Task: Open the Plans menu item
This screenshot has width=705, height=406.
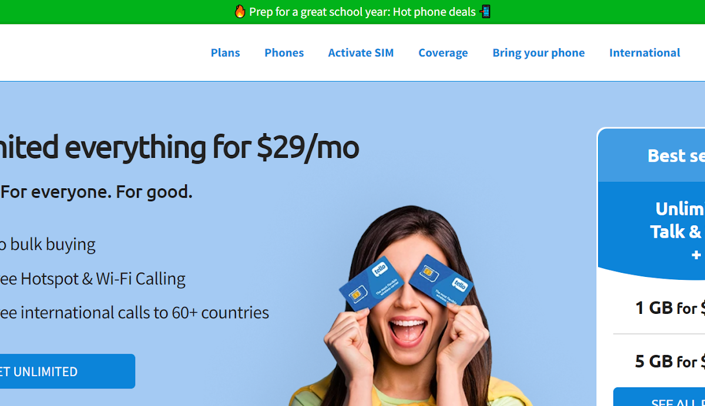Action: click(226, 53)
